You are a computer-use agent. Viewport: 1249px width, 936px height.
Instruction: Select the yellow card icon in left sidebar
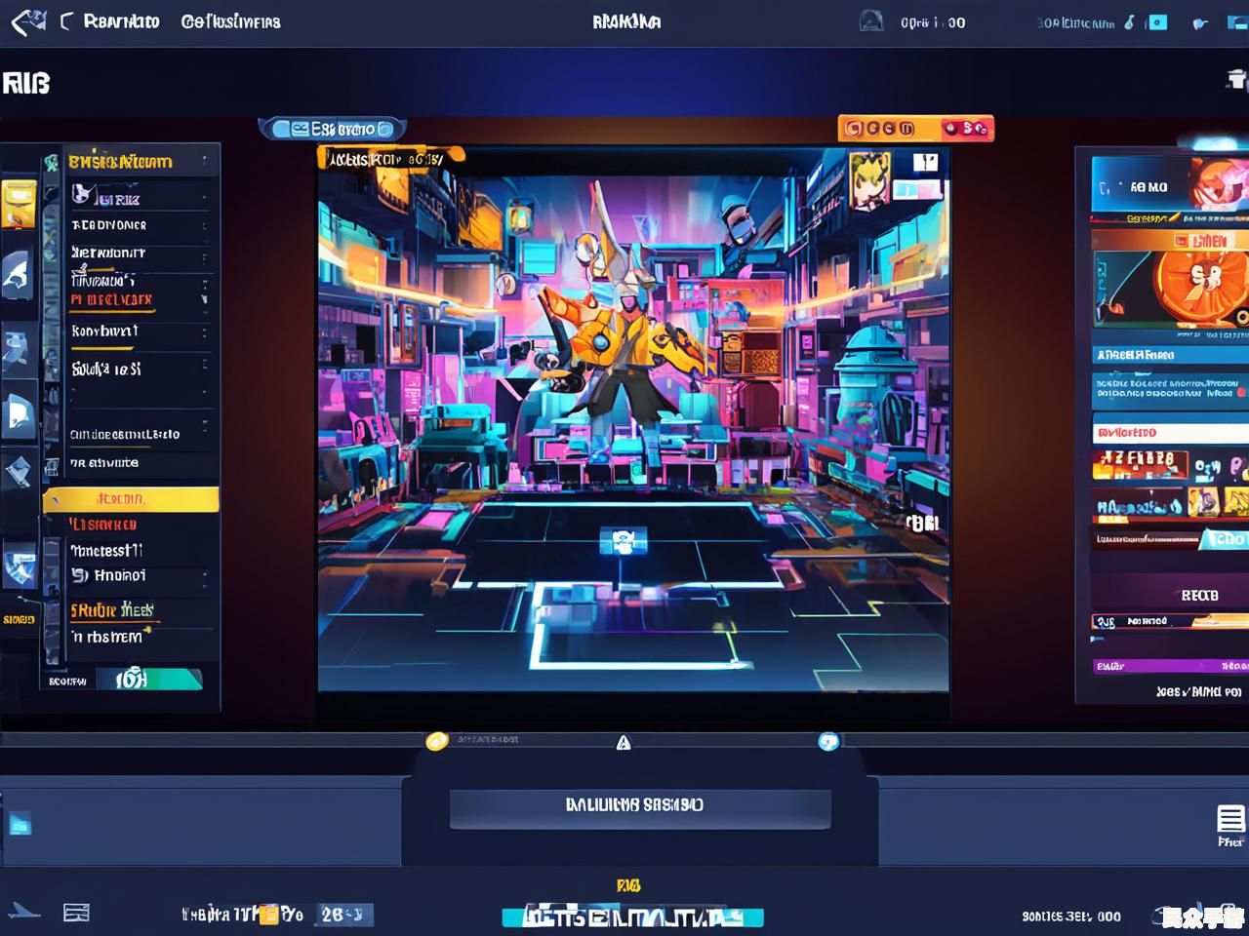(x=19, y=204)
